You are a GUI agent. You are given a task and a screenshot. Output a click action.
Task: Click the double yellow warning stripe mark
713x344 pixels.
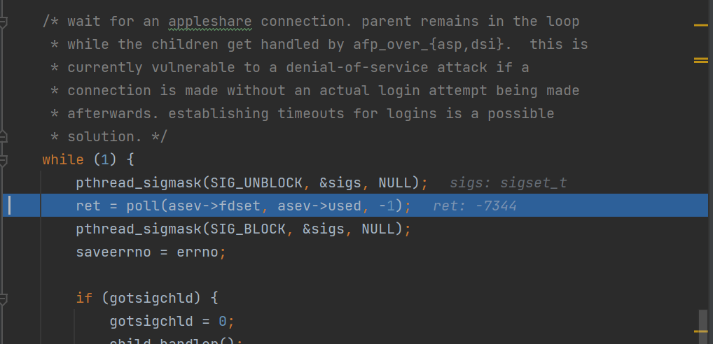[700, 60]
